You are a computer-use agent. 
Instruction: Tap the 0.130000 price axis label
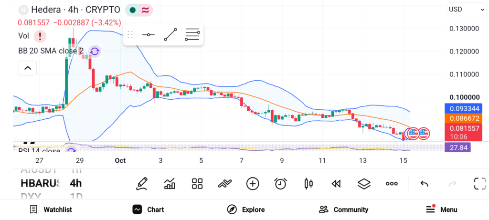click(464, 29)
